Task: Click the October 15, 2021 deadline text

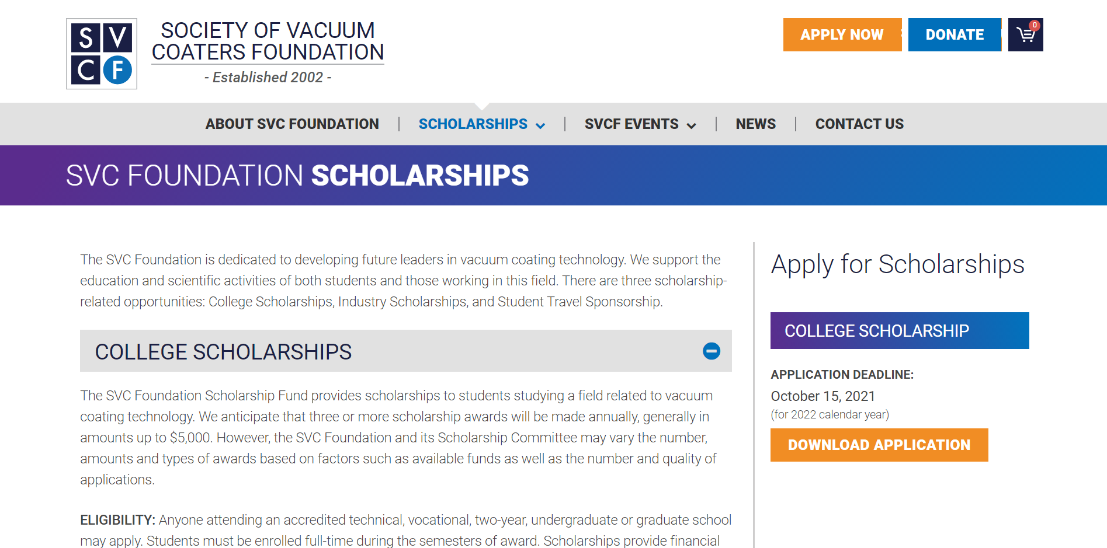Action: pyautogui.click(x=823, y=396)
